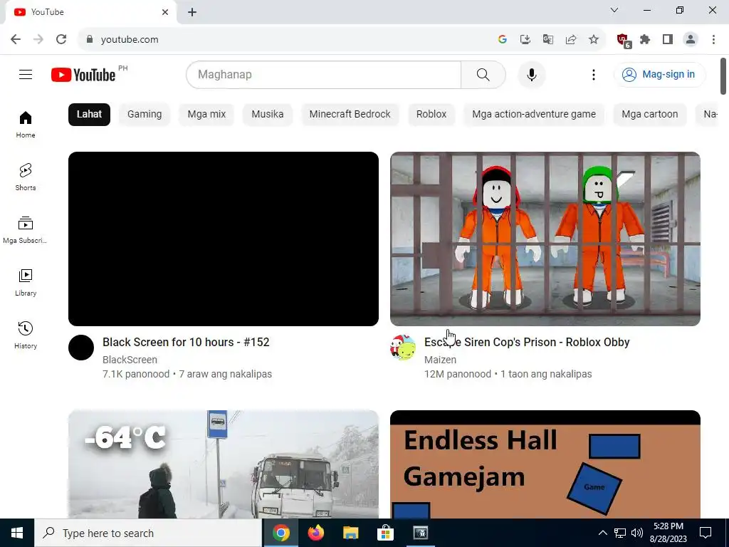Image resolution: width=729 pixels, height=547 pixels.
Task: Reload the page
Action: [x=61, y=39]
